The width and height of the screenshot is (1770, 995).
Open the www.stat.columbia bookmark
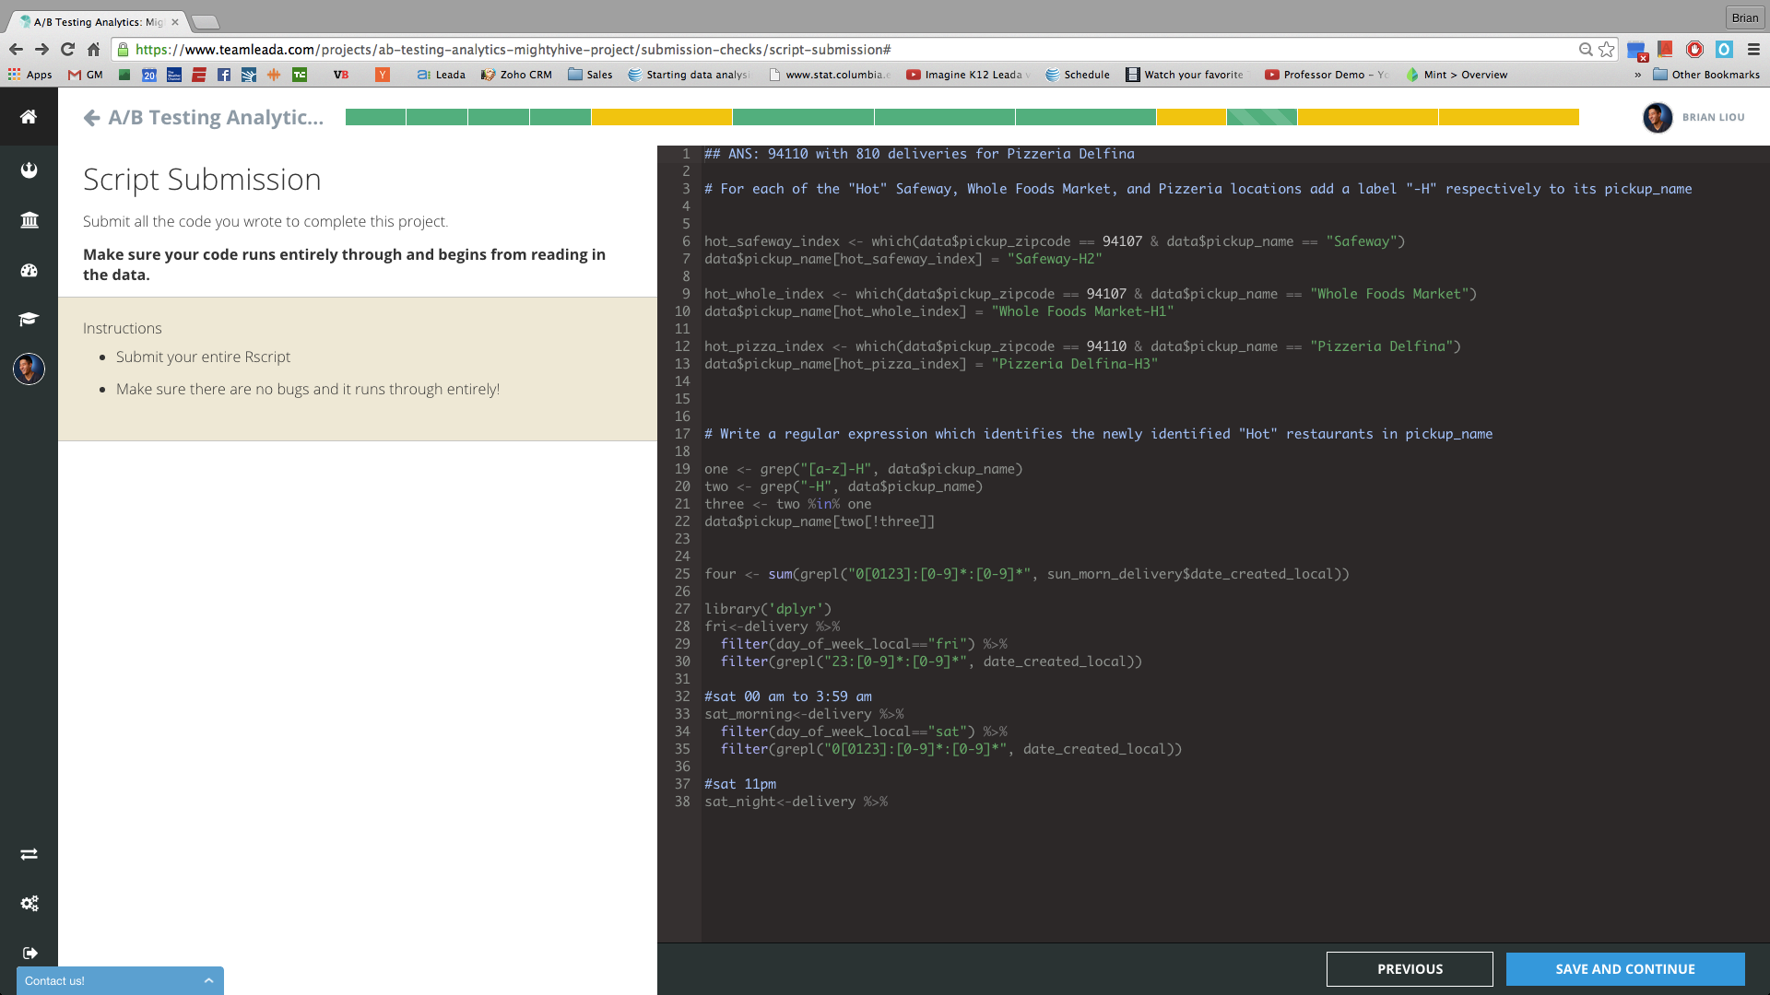point(829,75)
